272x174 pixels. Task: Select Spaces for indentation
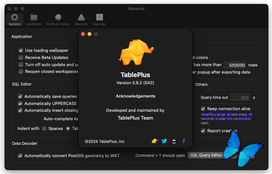coord(44,128)
